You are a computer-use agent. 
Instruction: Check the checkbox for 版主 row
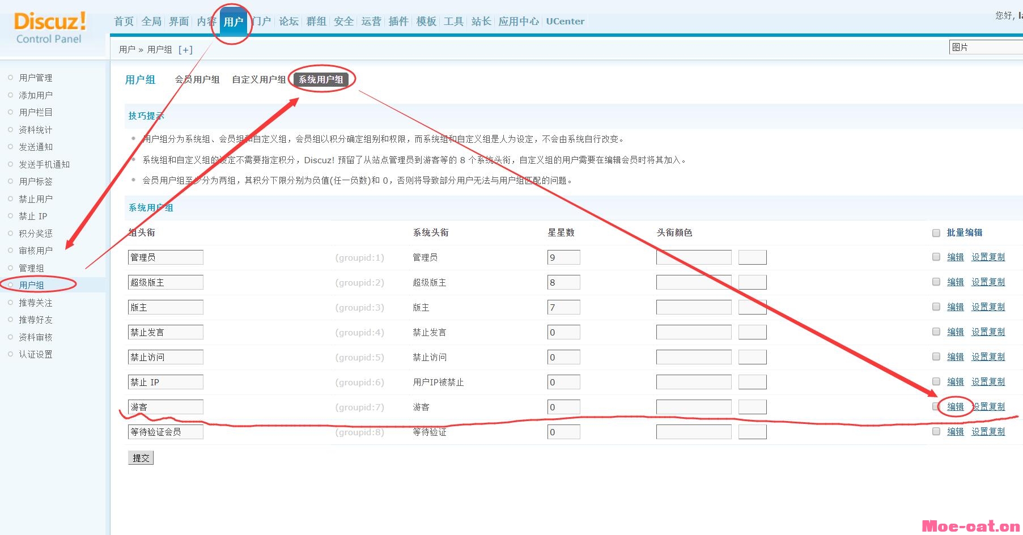coord(936,307)
